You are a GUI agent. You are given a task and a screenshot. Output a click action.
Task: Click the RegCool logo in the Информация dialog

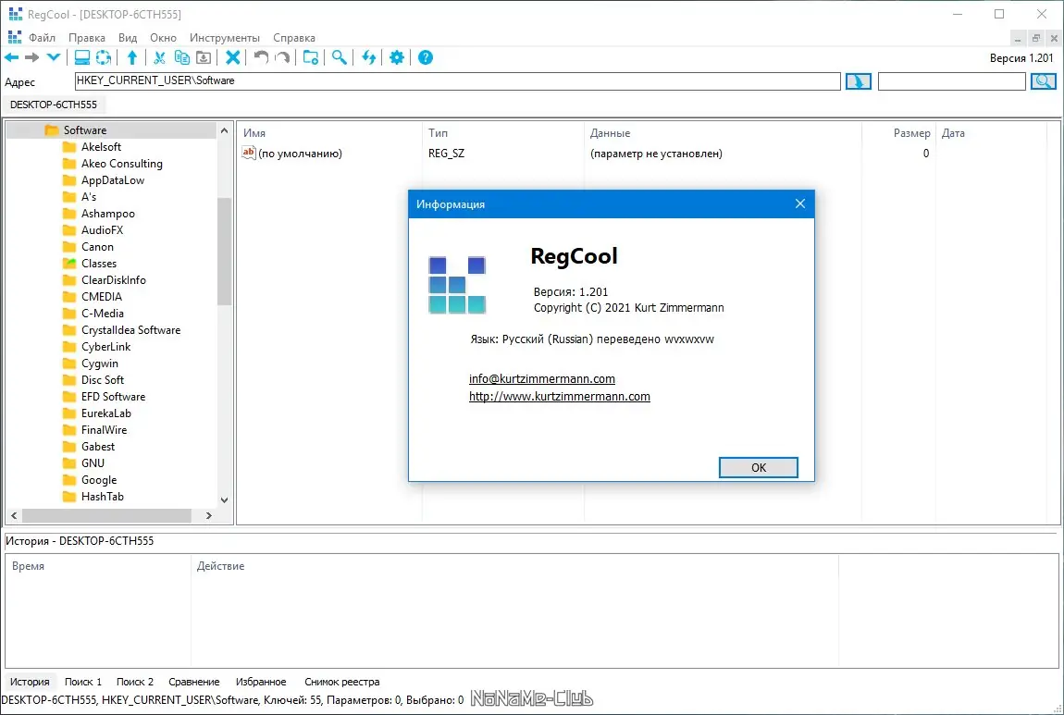click(457, 285)
